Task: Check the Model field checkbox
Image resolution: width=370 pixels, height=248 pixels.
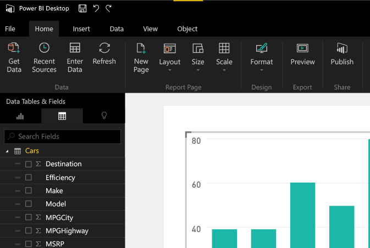Action: (x=29, y=204)
